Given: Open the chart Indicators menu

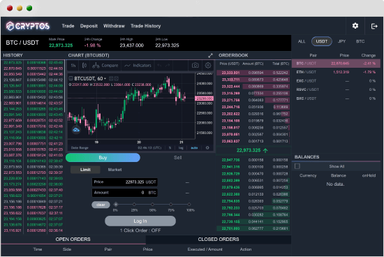Looking at the screenshot, I should tap(138, 66).
